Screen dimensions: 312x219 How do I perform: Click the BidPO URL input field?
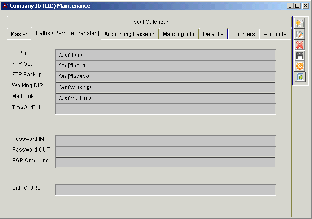(165, 190)
